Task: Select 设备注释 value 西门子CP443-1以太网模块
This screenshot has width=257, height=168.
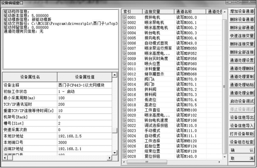Action: (85, 85)
